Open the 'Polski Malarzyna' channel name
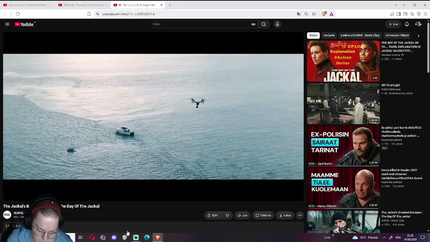The width and height of the screenshot is (430, 242). (x=391, y=89)
